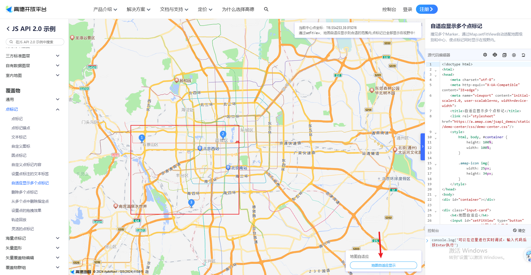Image resolution: width=531 pixels, height=275 pixels.
Task: Open the 点标记锚点 example
Action: (x=21, y=128)
